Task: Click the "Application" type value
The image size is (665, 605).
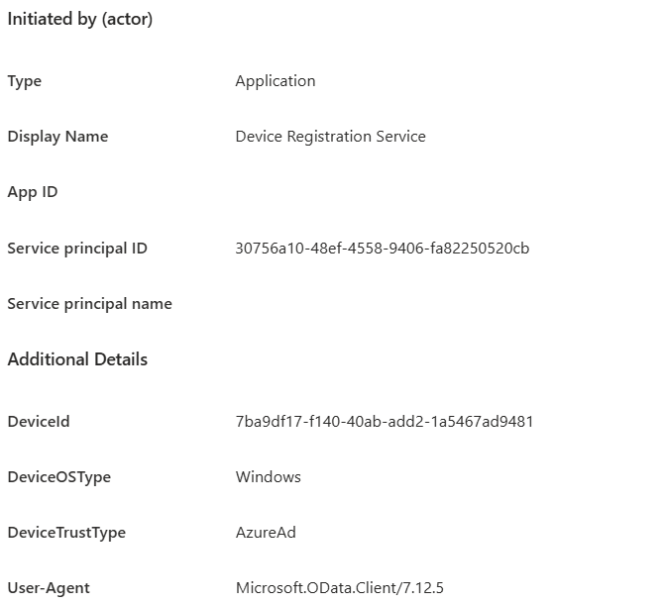Action: tap(276, 81)
